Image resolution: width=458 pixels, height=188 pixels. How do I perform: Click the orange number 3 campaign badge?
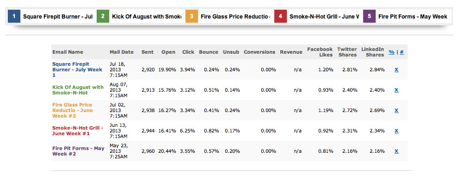click(192, 17)
